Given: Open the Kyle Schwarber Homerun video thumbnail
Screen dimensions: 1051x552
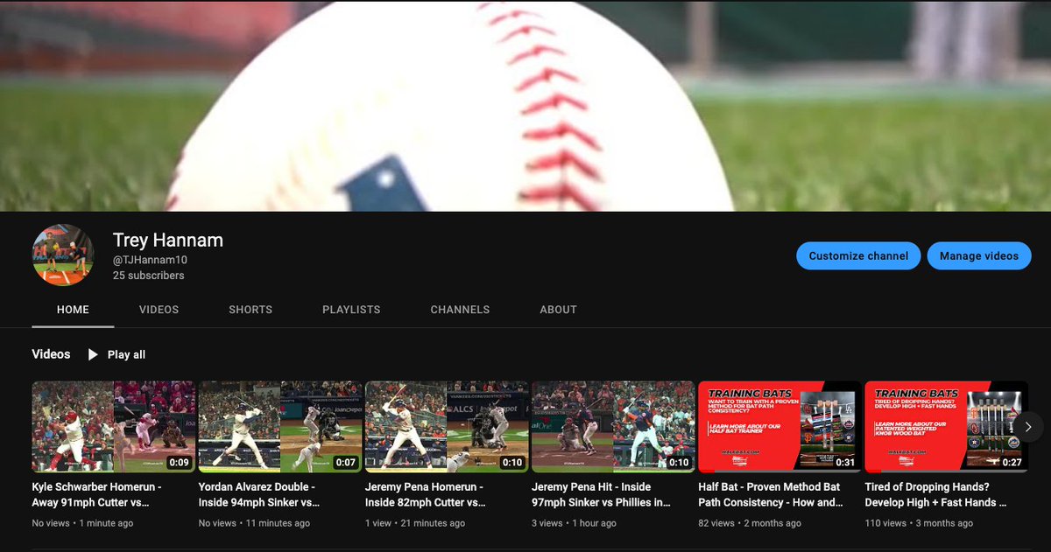Looking at the screenshot, I should point(111,426).
